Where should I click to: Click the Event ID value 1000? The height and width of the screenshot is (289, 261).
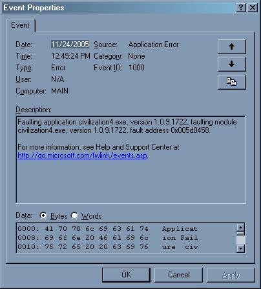(x=136, y=68)
